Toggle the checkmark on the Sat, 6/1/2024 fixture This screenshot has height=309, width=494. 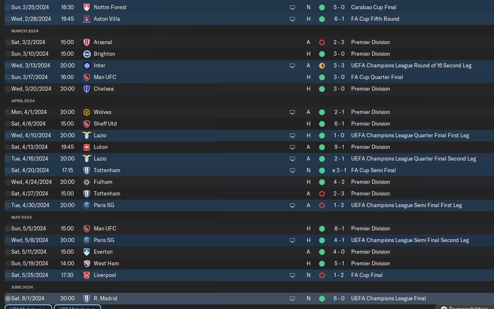click(7, 298)
